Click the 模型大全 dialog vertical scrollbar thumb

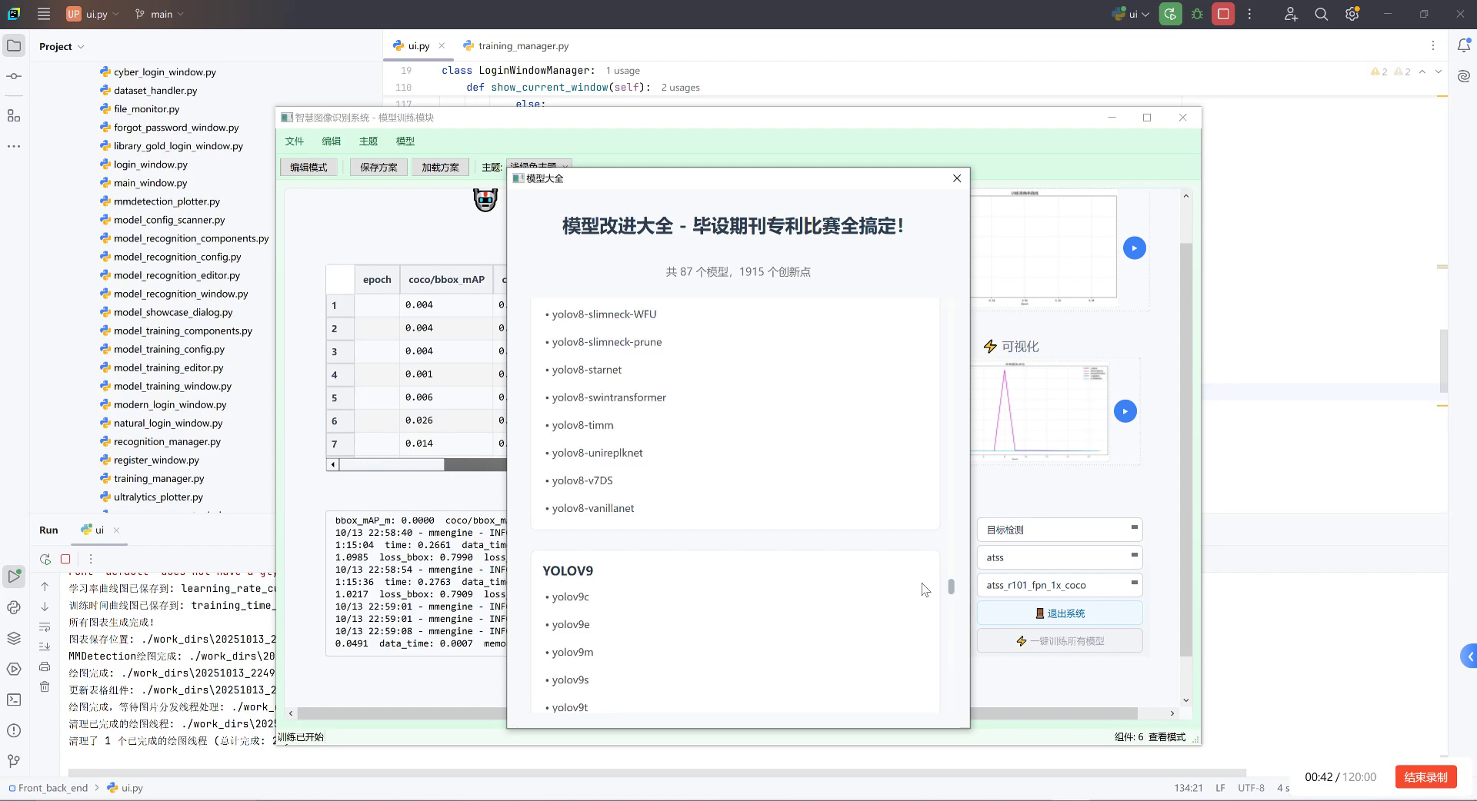coord(952,587)
